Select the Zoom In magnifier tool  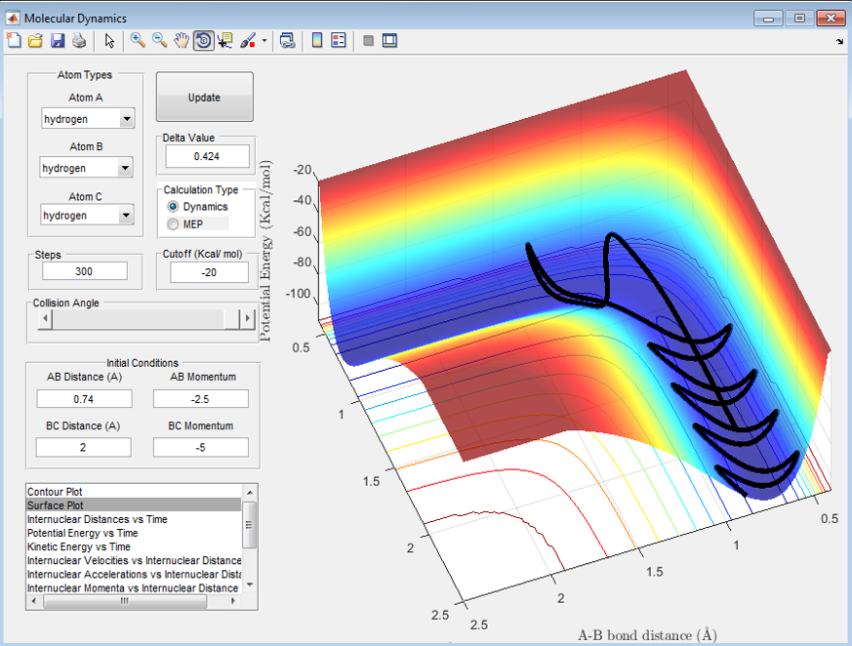pos(138,41)
